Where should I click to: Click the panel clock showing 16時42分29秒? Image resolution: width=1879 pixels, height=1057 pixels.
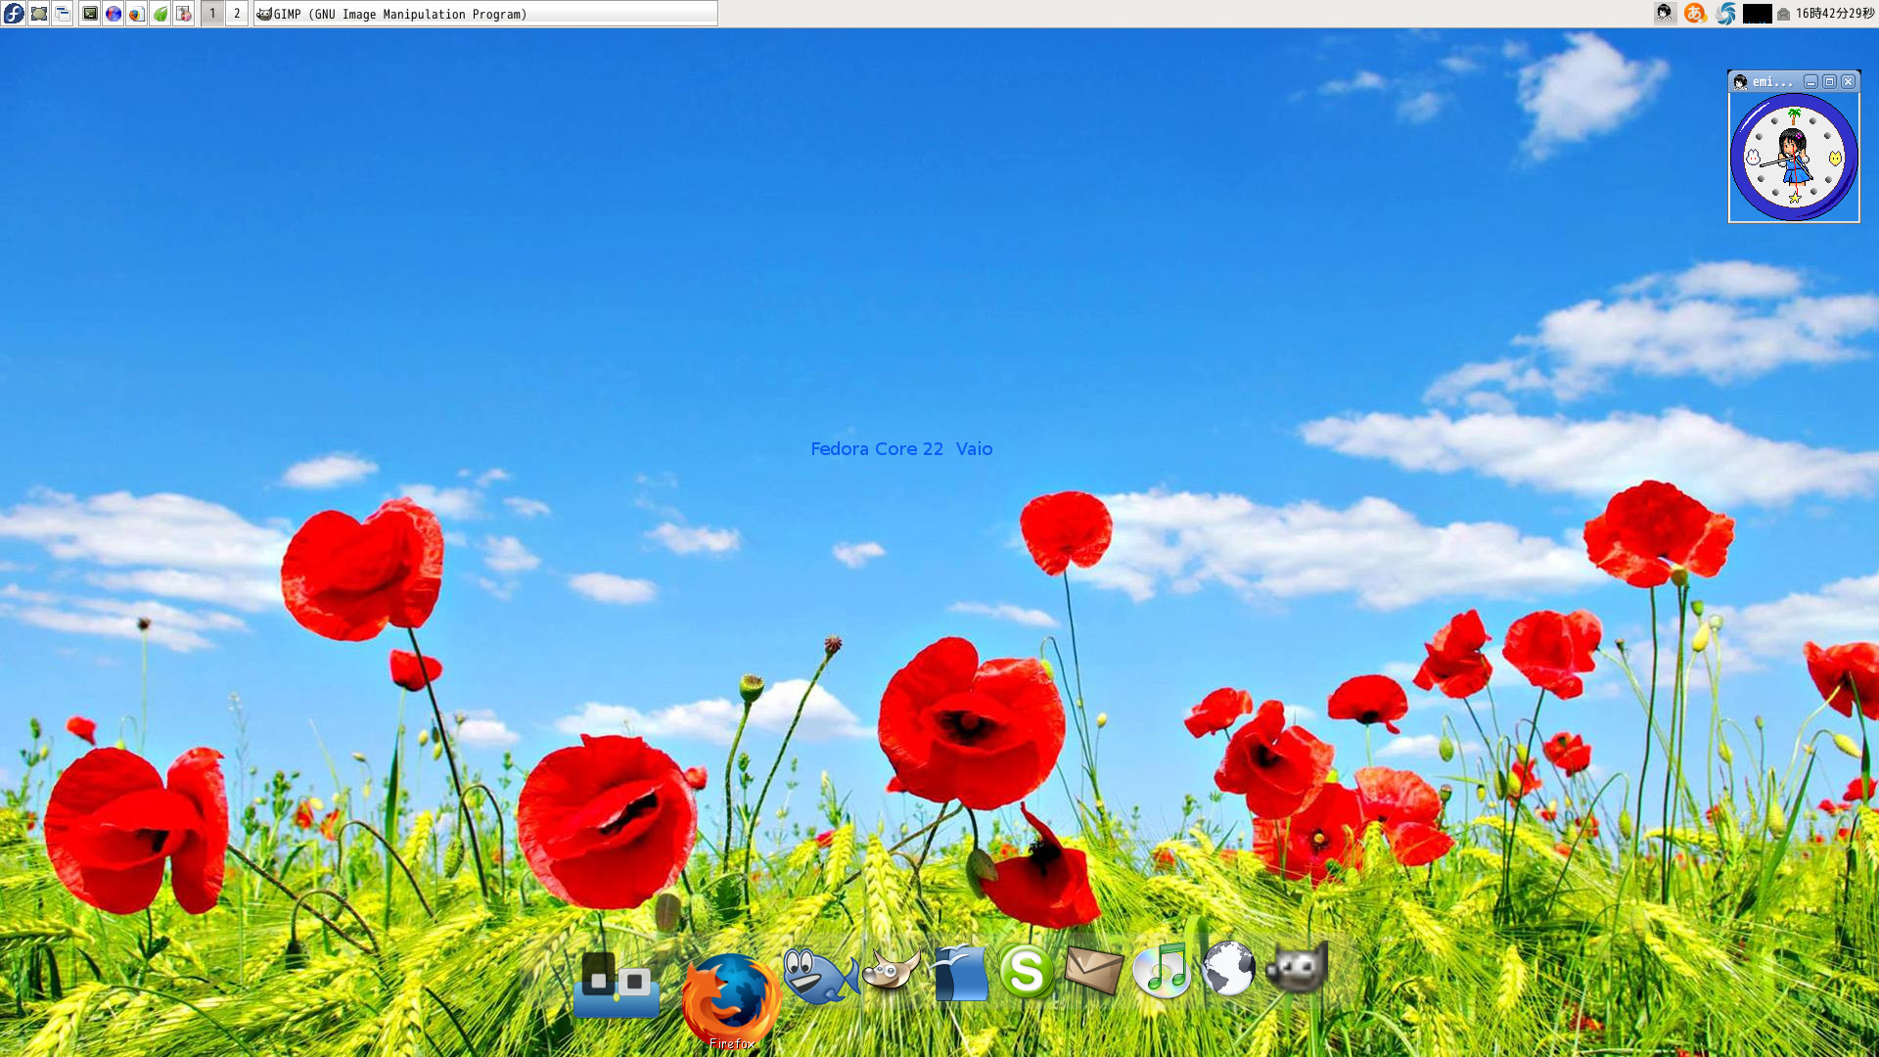point(1835,14)
